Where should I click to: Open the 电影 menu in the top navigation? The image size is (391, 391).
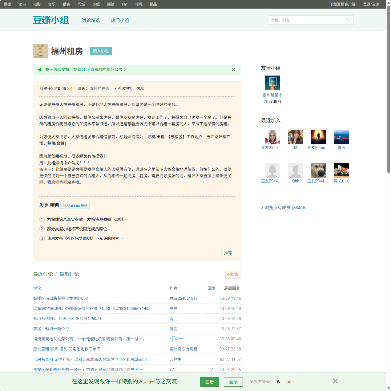point(37,4)
